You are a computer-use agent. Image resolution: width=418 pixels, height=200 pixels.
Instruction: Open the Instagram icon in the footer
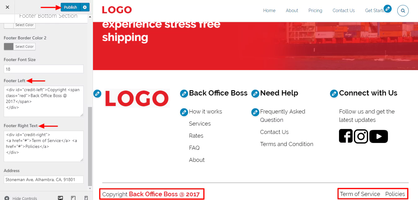tap(361, 136)
